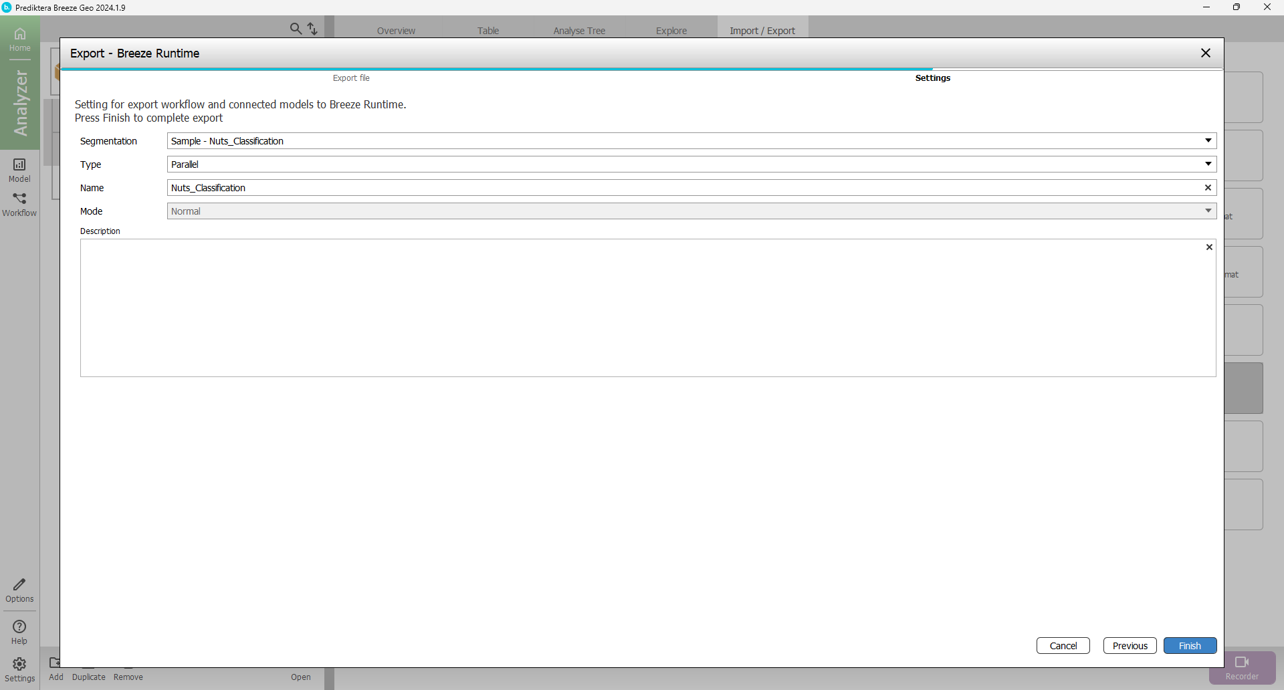Expand the Type dropdown set to Parallel

coord(1208,164)
